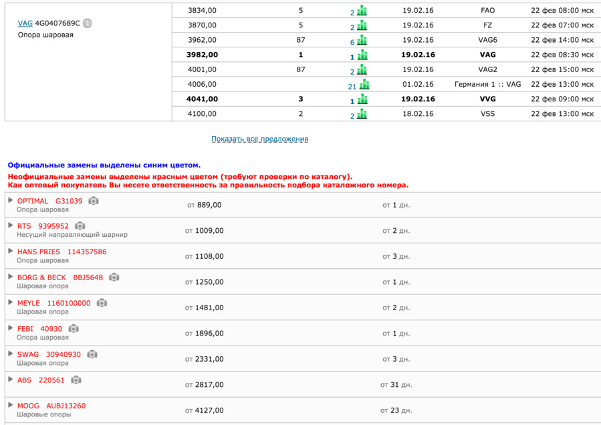
Task: Open the statistics chart icon in FZ row
Action: (362, 25)
